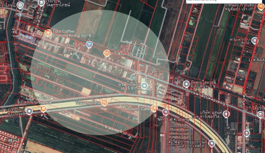Viewport: 265px width, 153px height.
Task: Select the school marker for โรงเรียนวัดสุทธาโภชน์
Action: [41, 3]
